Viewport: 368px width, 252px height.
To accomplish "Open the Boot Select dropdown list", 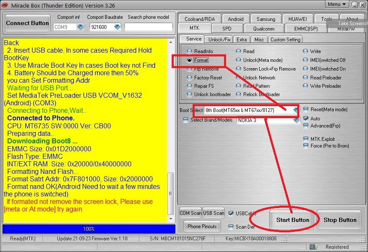I will [x=296, y=110].
